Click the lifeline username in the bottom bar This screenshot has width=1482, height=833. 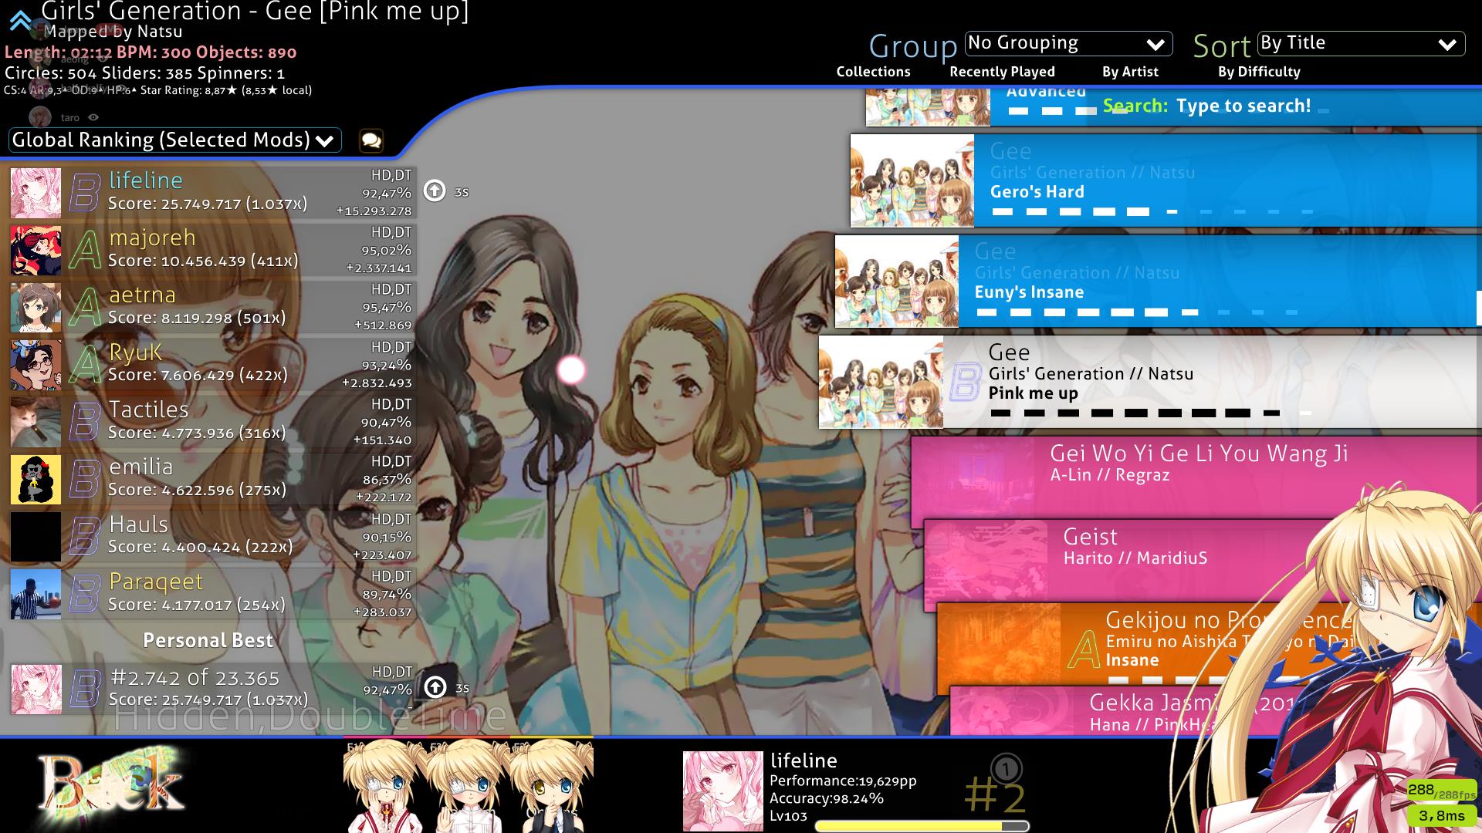804,760
